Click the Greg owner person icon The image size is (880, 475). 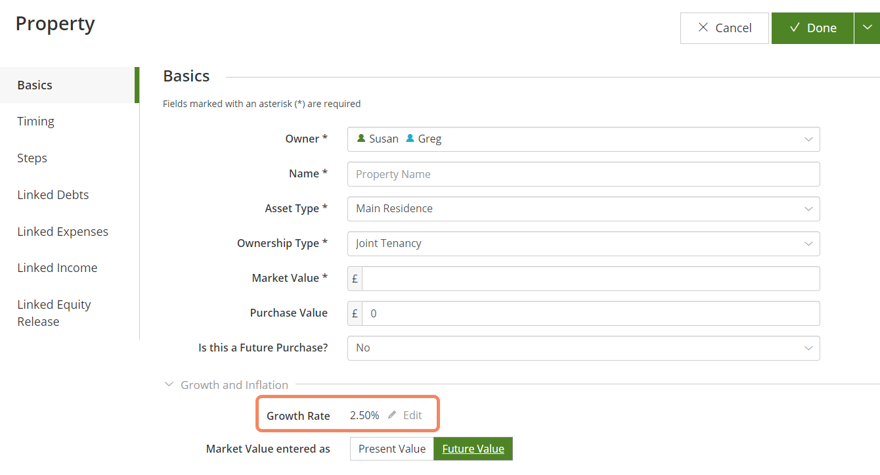point(410,139)
